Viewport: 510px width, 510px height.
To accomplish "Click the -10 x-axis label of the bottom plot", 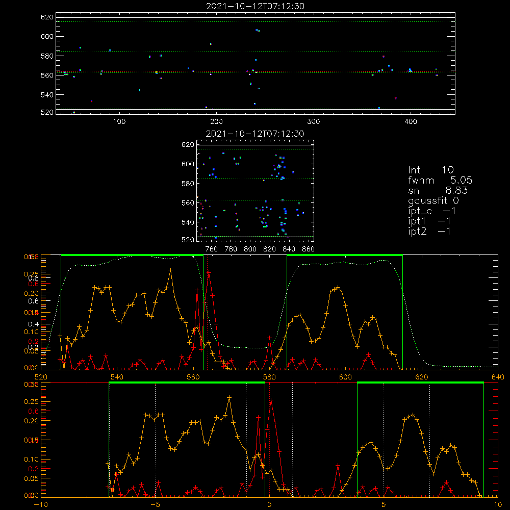I will pyautogui.click(x=41, y=505).
